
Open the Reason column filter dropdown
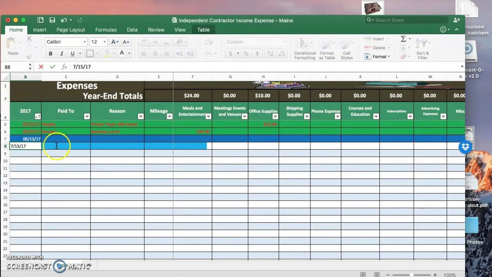[x=141, y=116]
